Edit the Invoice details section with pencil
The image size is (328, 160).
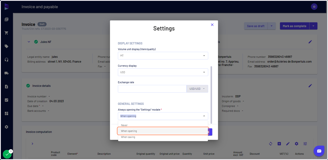[x=310, y=86]
